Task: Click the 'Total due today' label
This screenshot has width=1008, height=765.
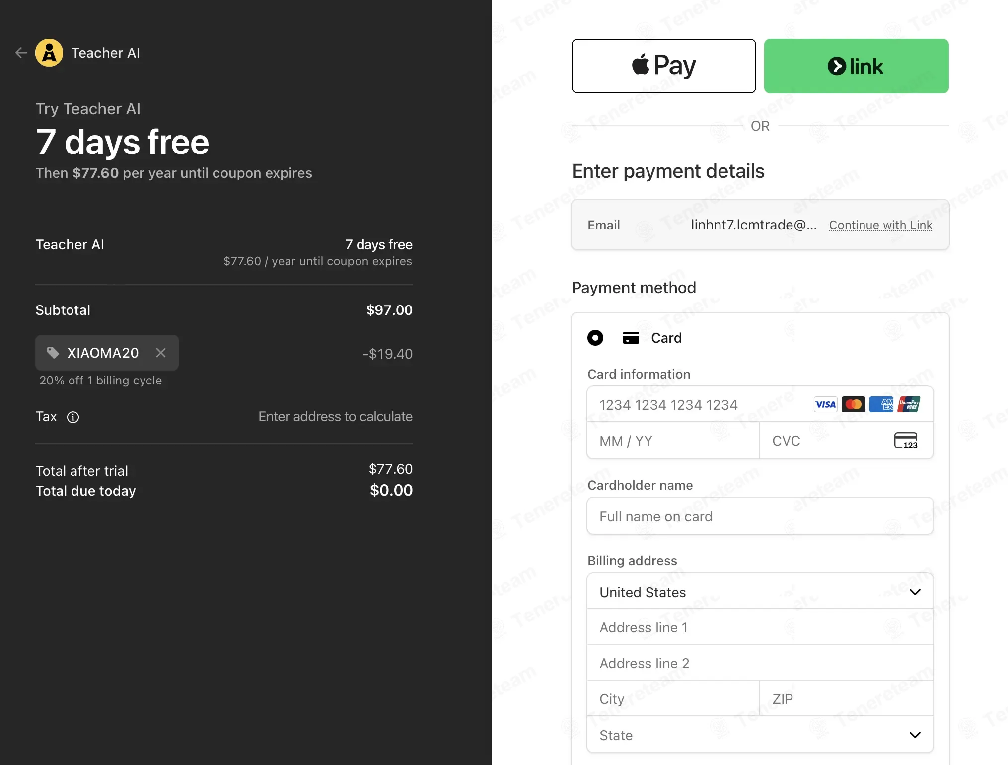Action: point(86,491)
